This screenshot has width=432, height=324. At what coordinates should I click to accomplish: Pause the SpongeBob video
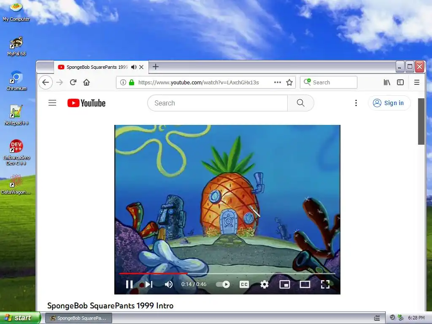click(129, 284)
